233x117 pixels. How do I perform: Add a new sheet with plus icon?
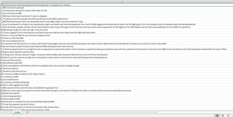(x=27, y=112)
